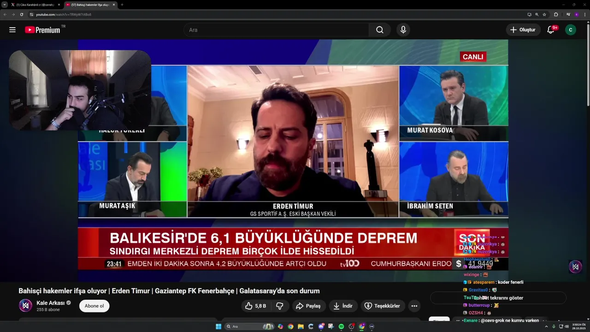Open a new browser tab
The height and width of the screenshot is (332, 590).
click(122, 5)
